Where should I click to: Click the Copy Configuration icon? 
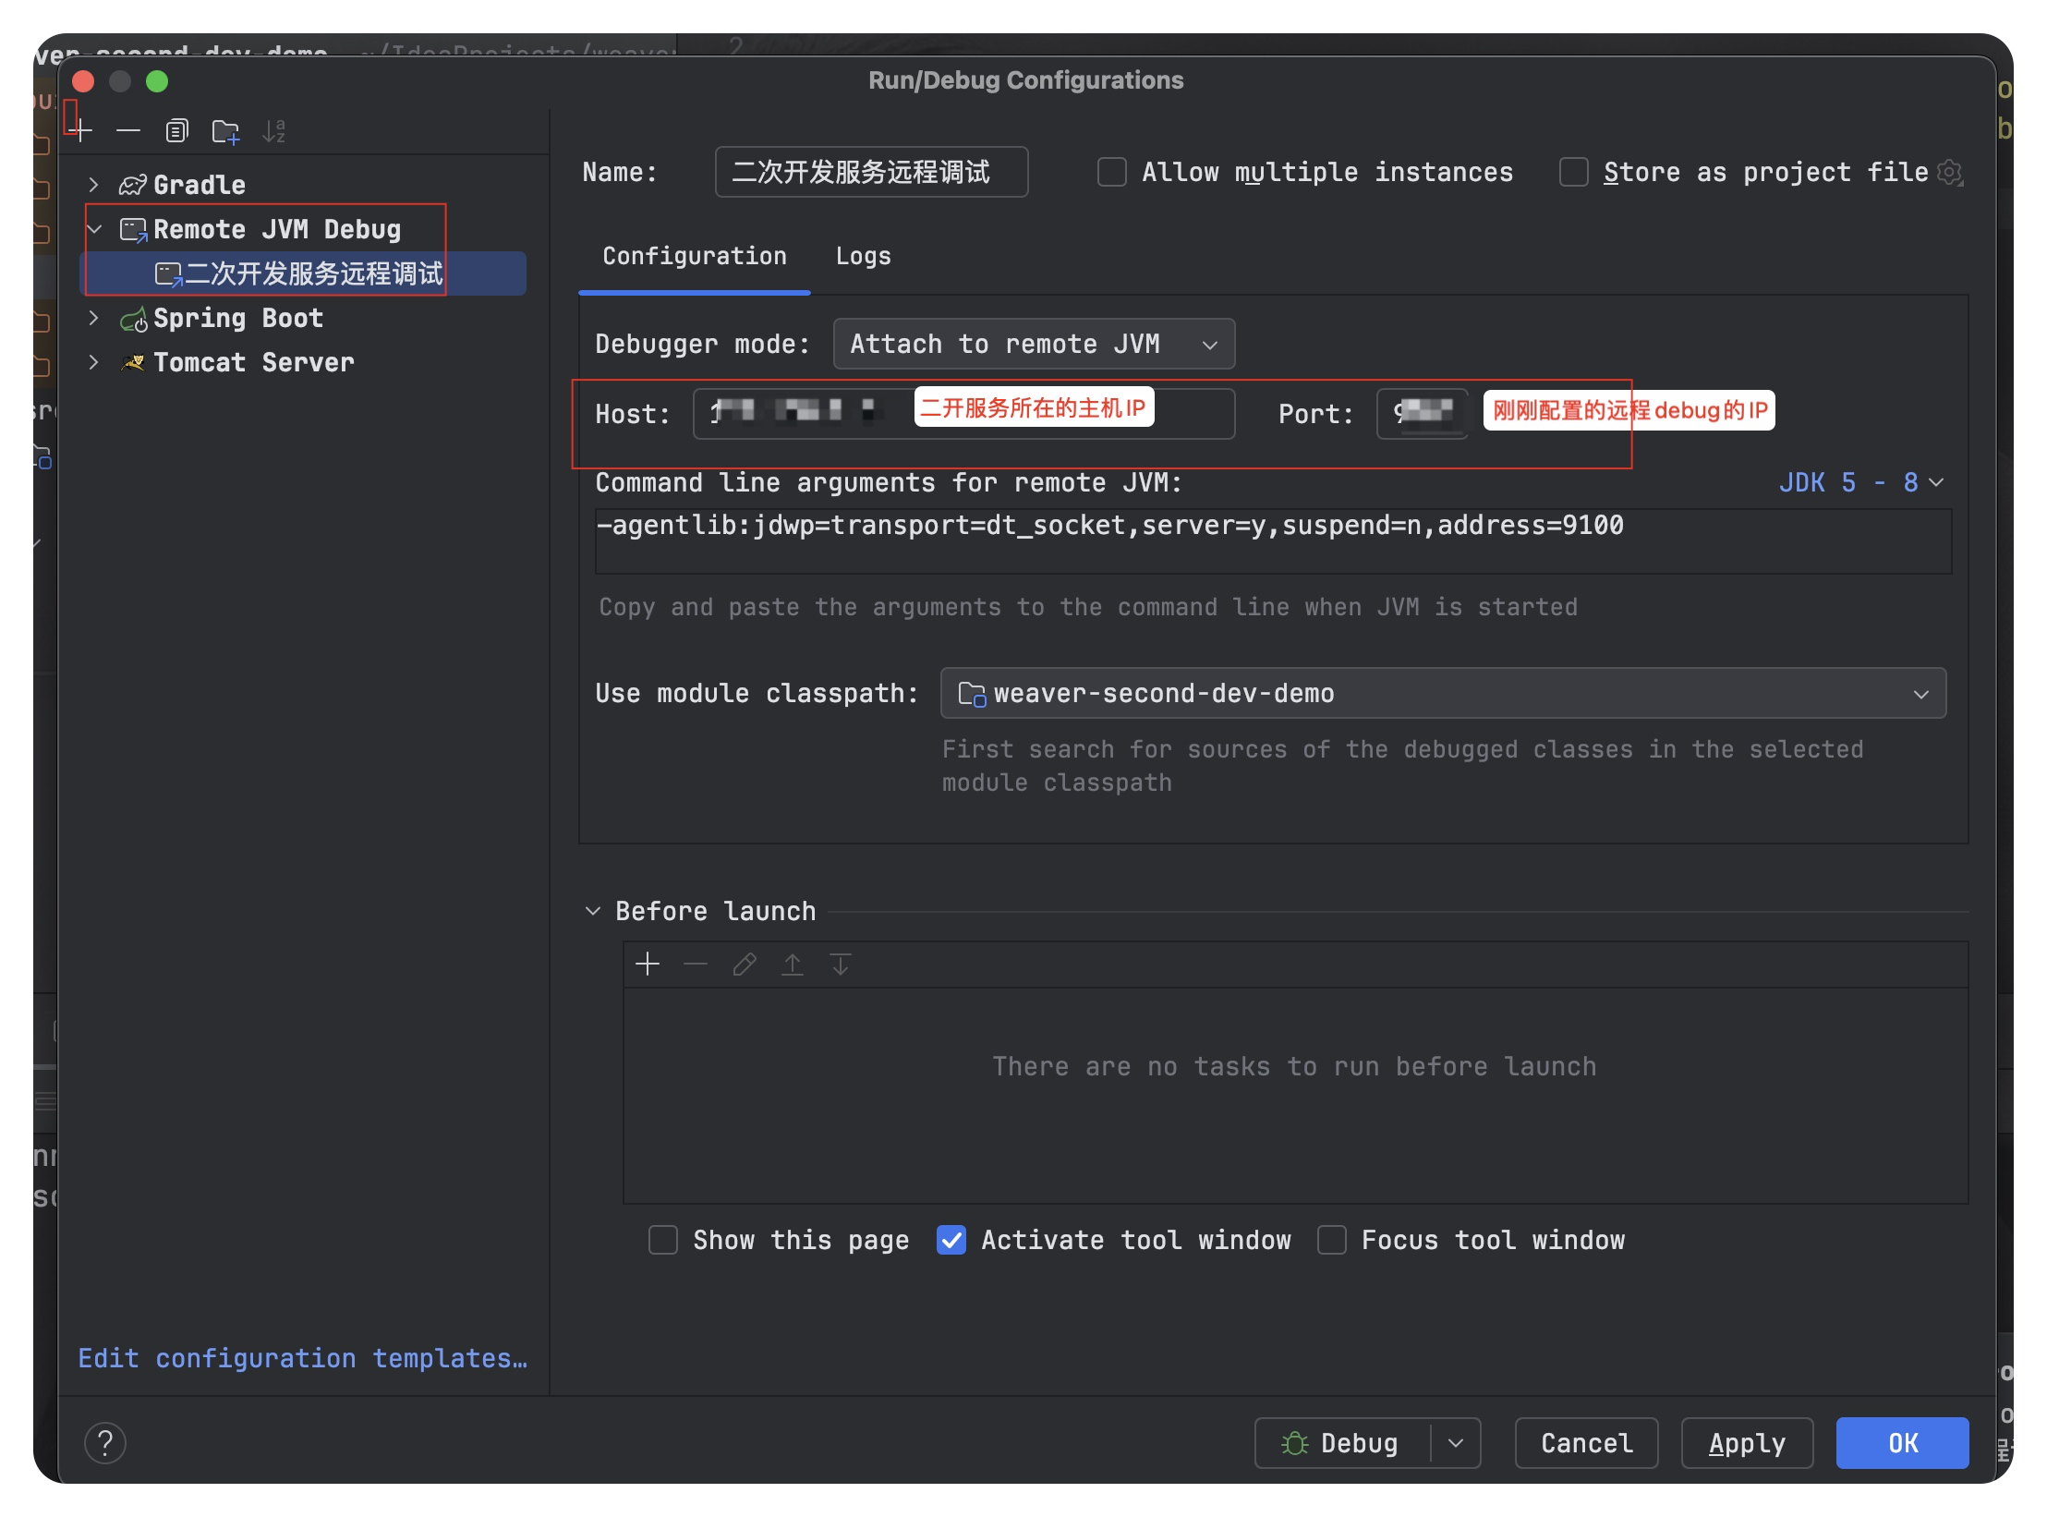(176, 131)
